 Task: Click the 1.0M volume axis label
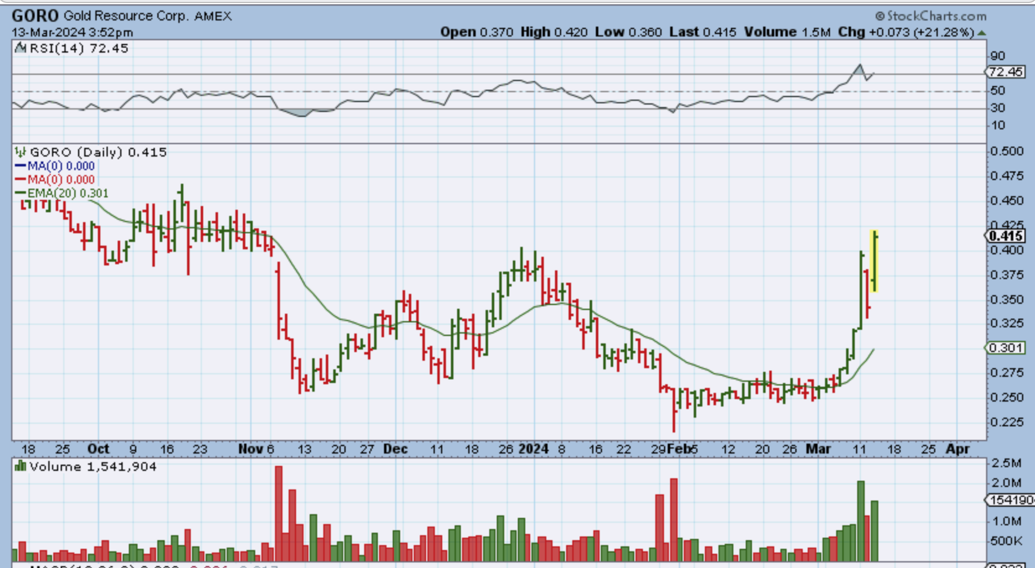[1007, 521]
